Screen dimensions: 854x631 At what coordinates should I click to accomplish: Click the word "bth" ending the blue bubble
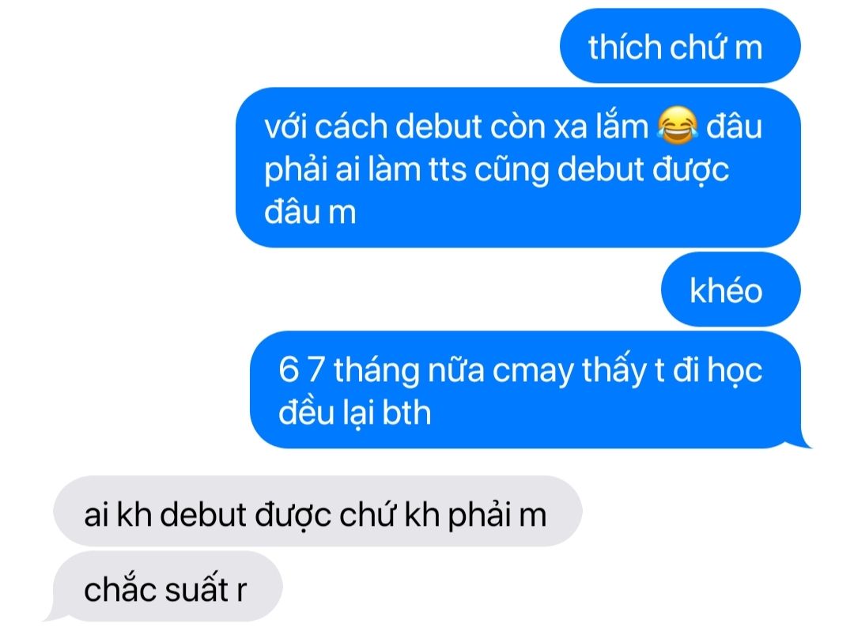tap(406, 413)
